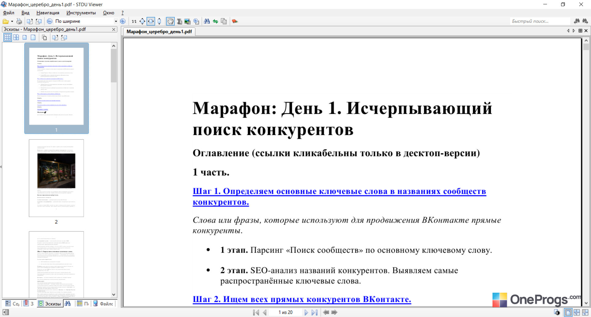Screen dimensions: 591x317
Task: Go to first page button
Action: point(256,312)
